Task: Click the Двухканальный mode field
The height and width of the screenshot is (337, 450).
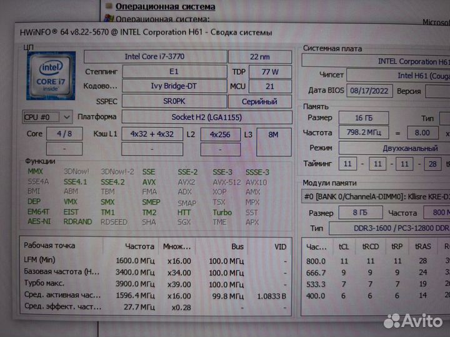Action: pyautogui.click(x=394, y=148)
